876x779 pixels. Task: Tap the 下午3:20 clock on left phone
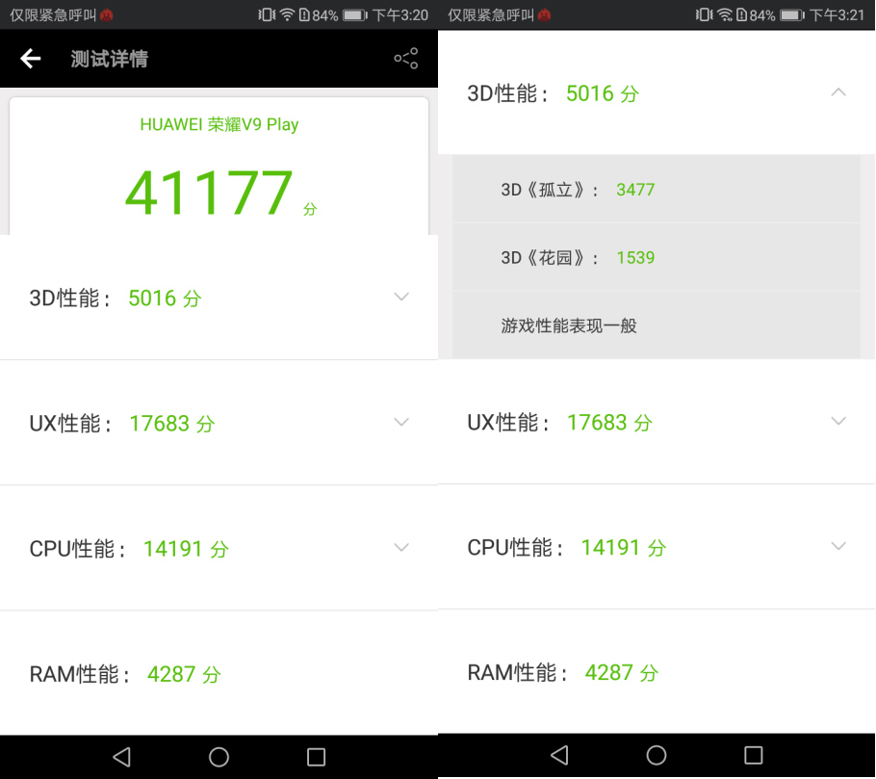click(x=400, y=15)
